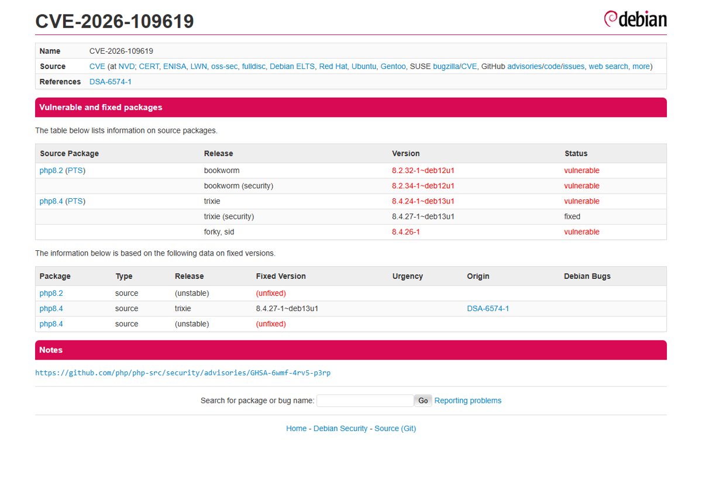
Task: Open the CERT link
Action: (149, 67)
